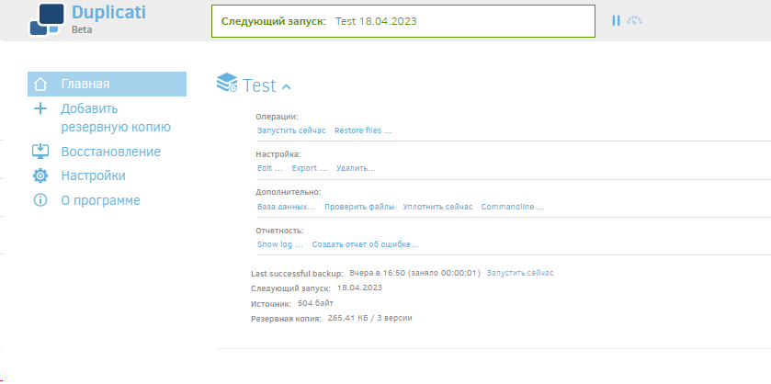This screenshot has width=771, height=384.
Task: Click the Test backup job stack icon
Action: [227, 83]
